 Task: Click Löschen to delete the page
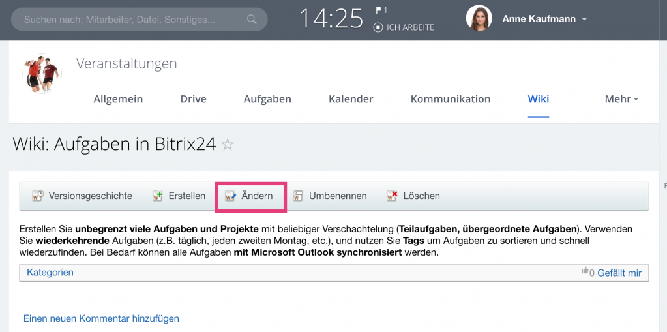tap(421, 196)
